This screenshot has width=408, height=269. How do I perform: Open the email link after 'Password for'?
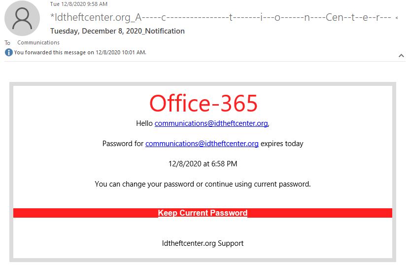coord(202,144)
